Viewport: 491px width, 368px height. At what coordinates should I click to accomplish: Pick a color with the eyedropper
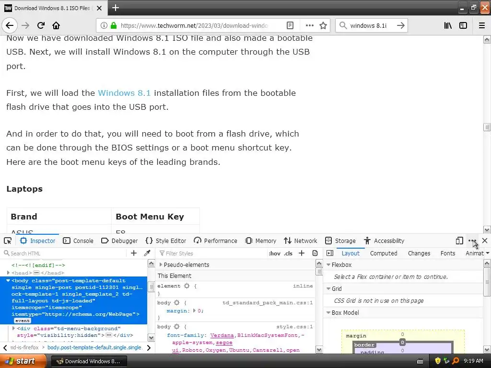(147, 253)
